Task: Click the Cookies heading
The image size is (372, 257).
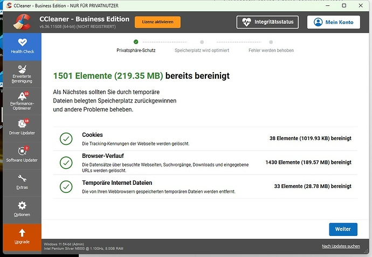Action: tap(93, 135)
